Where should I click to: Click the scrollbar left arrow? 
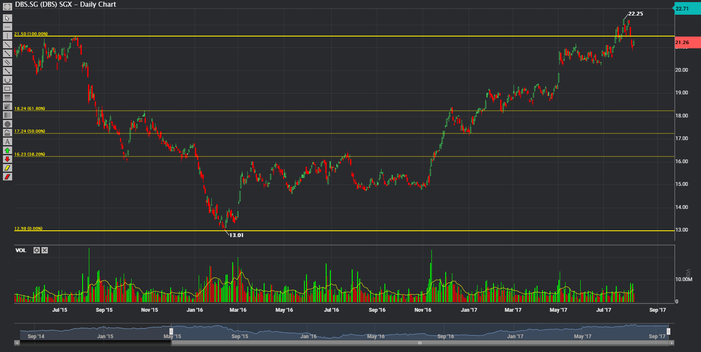pyautogui.click(x=17, y=343)
